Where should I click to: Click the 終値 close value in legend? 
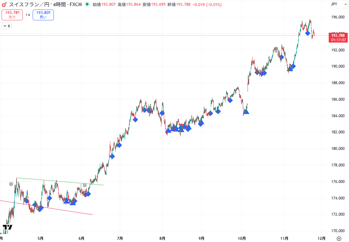point(183,5)
